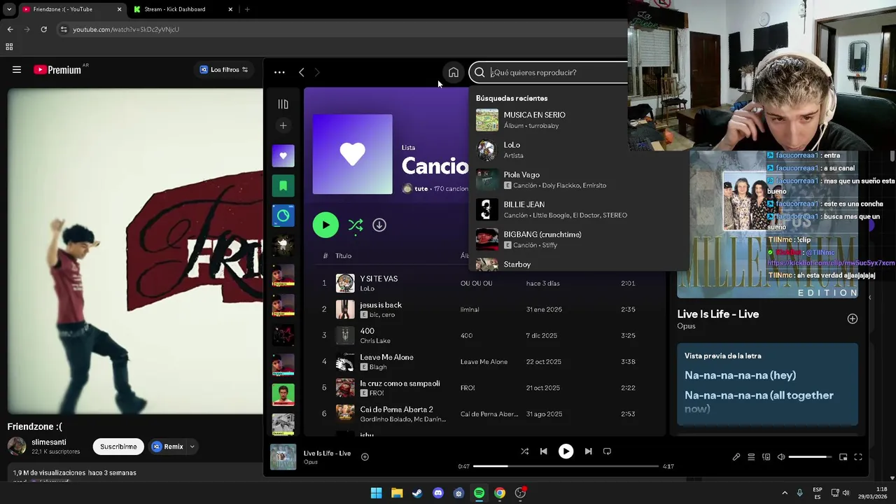The height and width of the screenshot is (504, 896).
Task: Go to Spotify home
Action: coord(454,72)
